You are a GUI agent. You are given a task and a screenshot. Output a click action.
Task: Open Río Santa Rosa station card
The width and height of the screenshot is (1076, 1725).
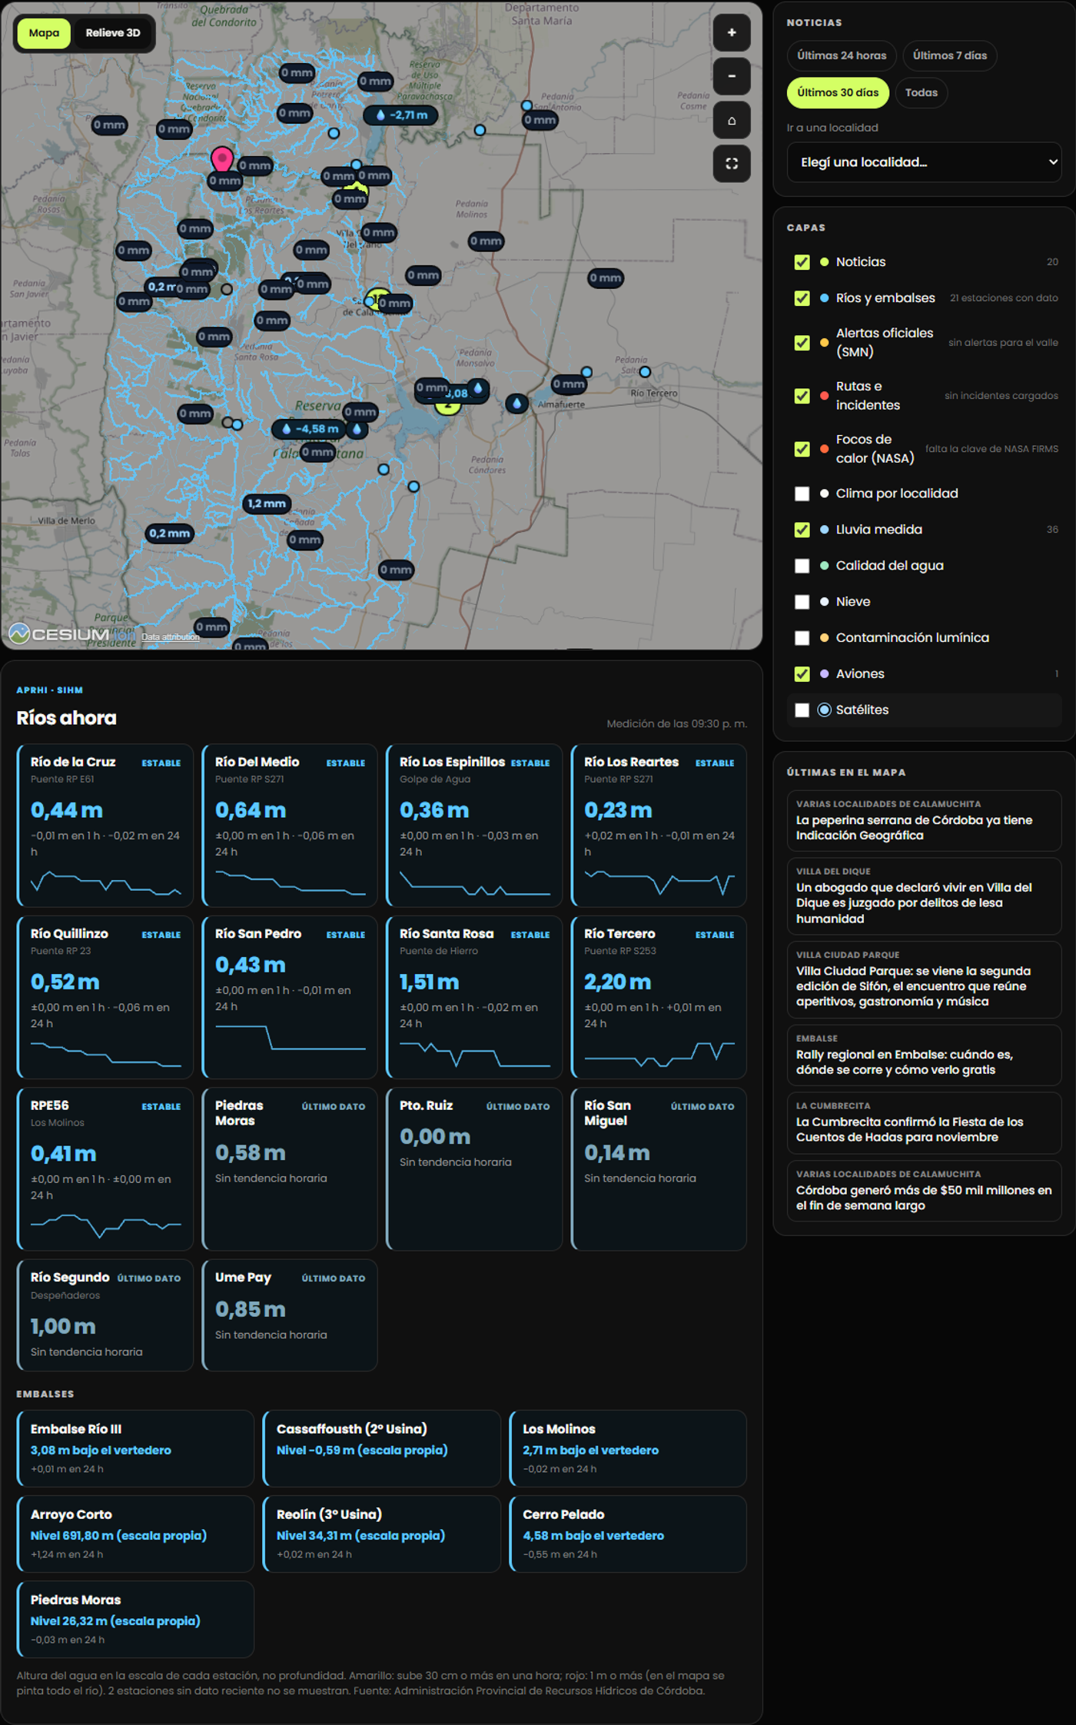474,997
